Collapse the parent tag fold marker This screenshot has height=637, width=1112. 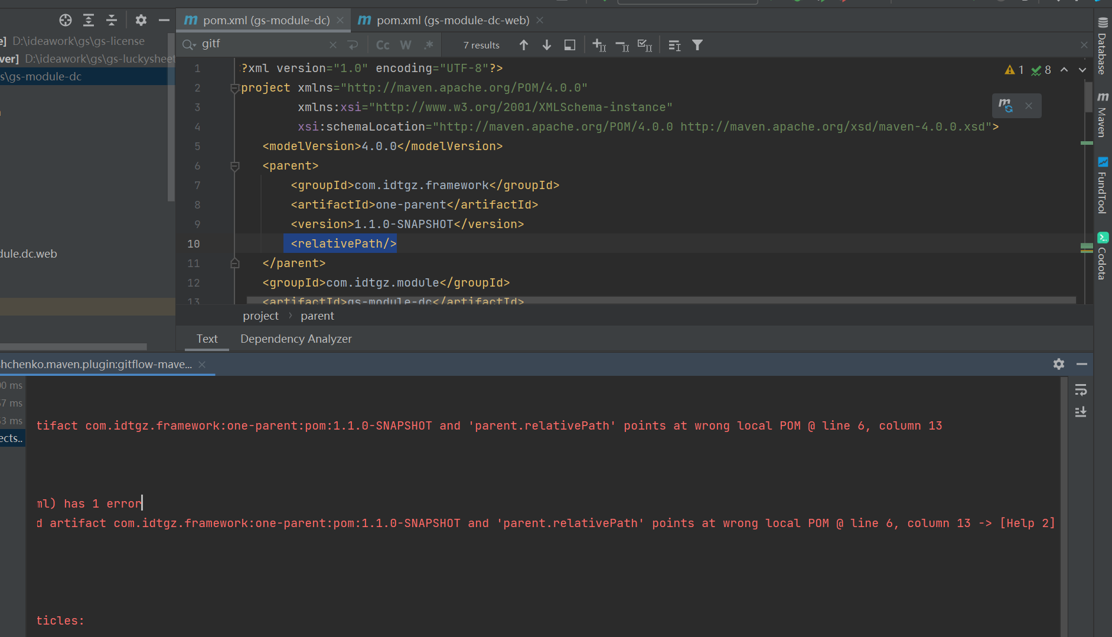[234, 166]
